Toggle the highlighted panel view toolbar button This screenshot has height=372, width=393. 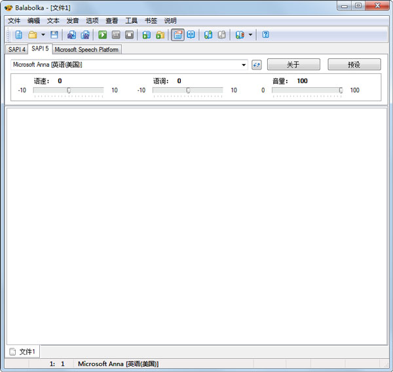click(178, 35)
